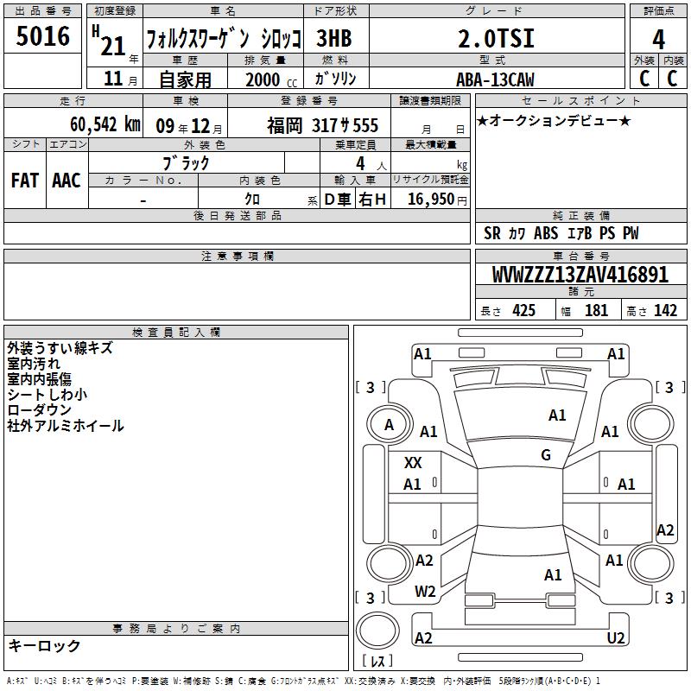The width and height of the screenshot is (691, 691).
Task: Click the air conditioner value AAC
Action: pos(67,181)
